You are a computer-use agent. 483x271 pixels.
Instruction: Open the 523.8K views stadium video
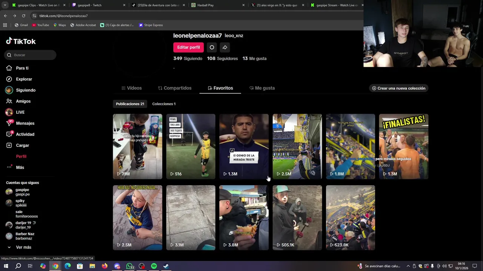[350, 218]
